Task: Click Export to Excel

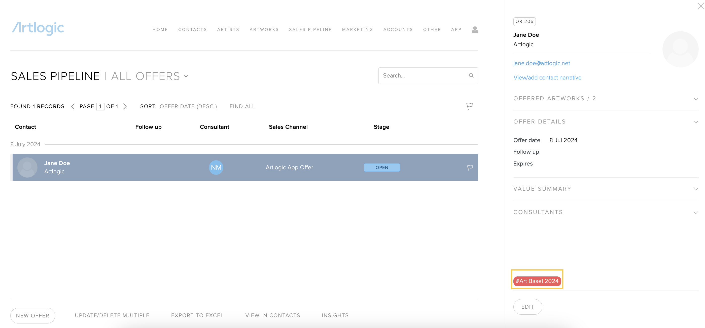Action: point(197,315)
